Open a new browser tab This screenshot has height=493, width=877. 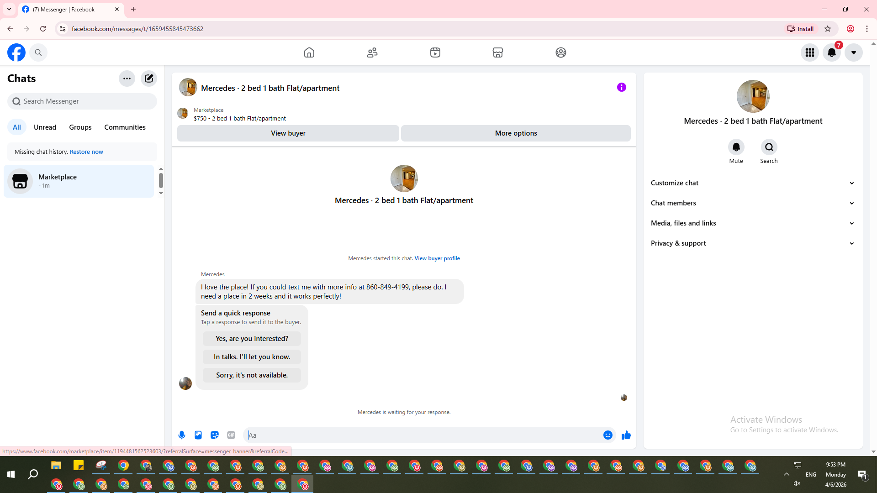tap(133, 9)
